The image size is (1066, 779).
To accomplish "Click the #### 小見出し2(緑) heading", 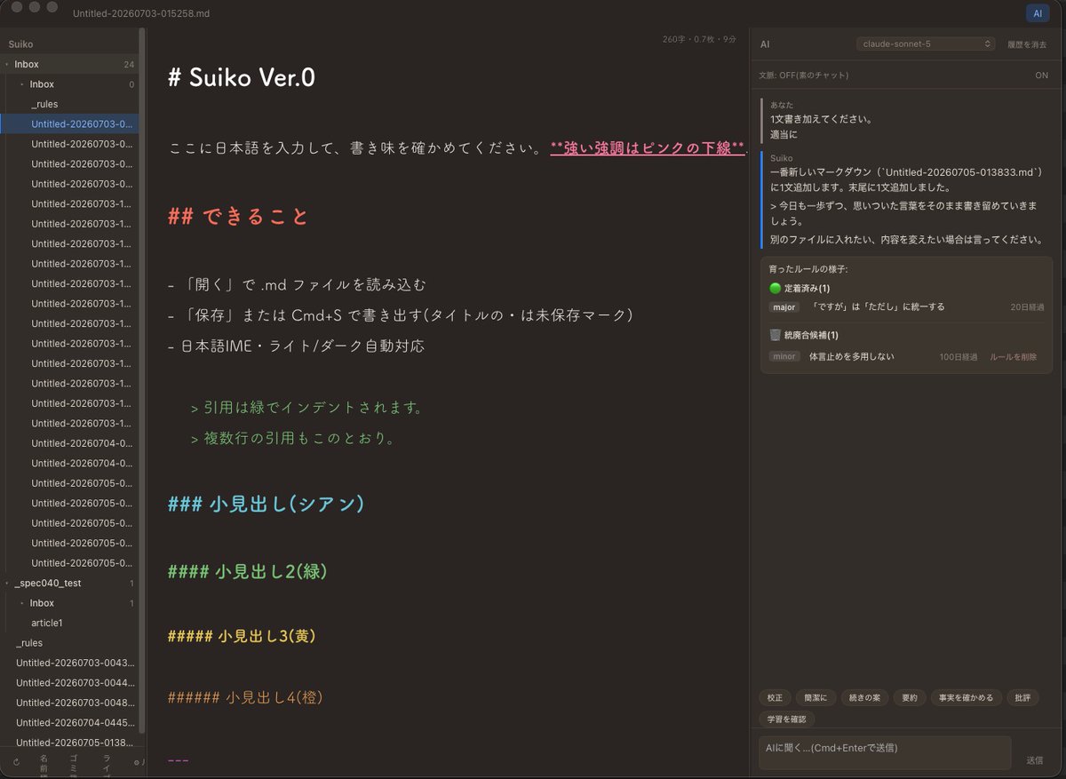I will pos(248,571).
